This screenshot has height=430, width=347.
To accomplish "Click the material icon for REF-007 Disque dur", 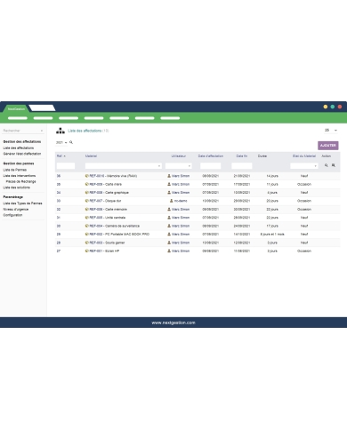I will [x=87, y=201].
